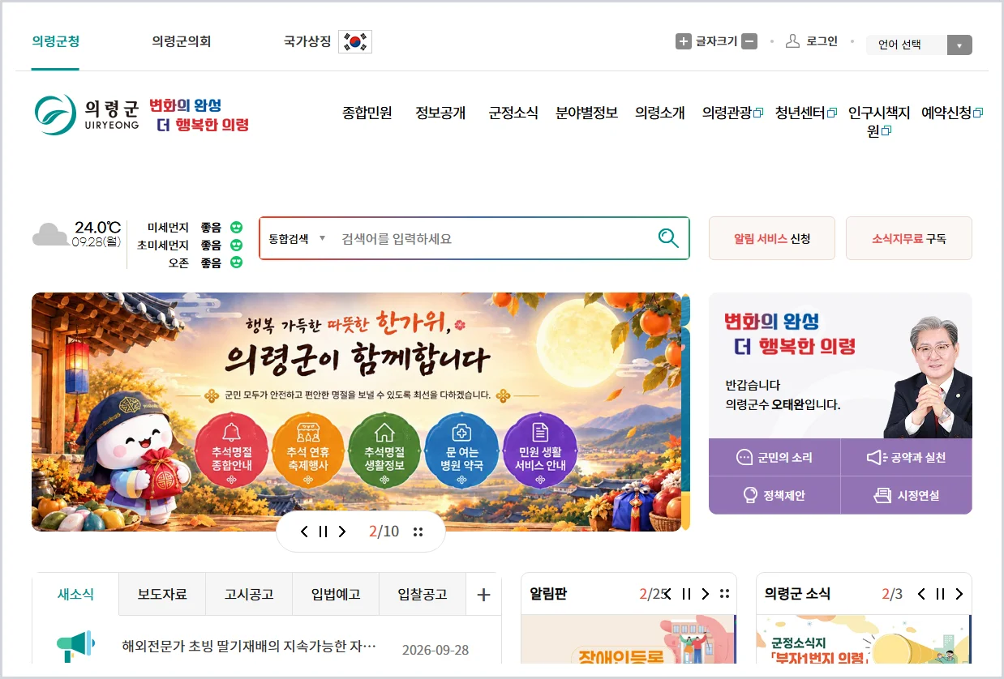Open the 군정소식지 부자1번지 의령 thumbnail

864,638
